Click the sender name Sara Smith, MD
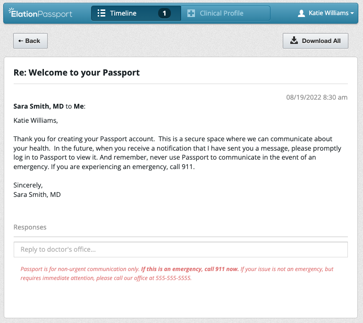363x323 pixels. [x=38, y=106]
